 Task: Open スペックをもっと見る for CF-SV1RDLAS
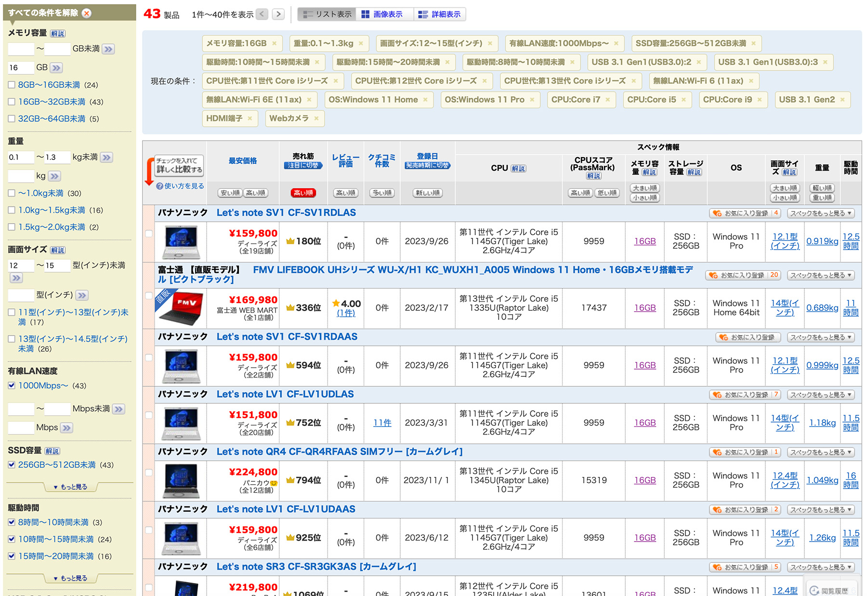pos(821,213)
